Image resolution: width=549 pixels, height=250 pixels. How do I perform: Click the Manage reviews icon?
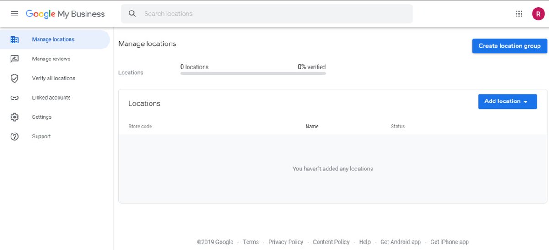pyautogui.click(x=15, y=59)
